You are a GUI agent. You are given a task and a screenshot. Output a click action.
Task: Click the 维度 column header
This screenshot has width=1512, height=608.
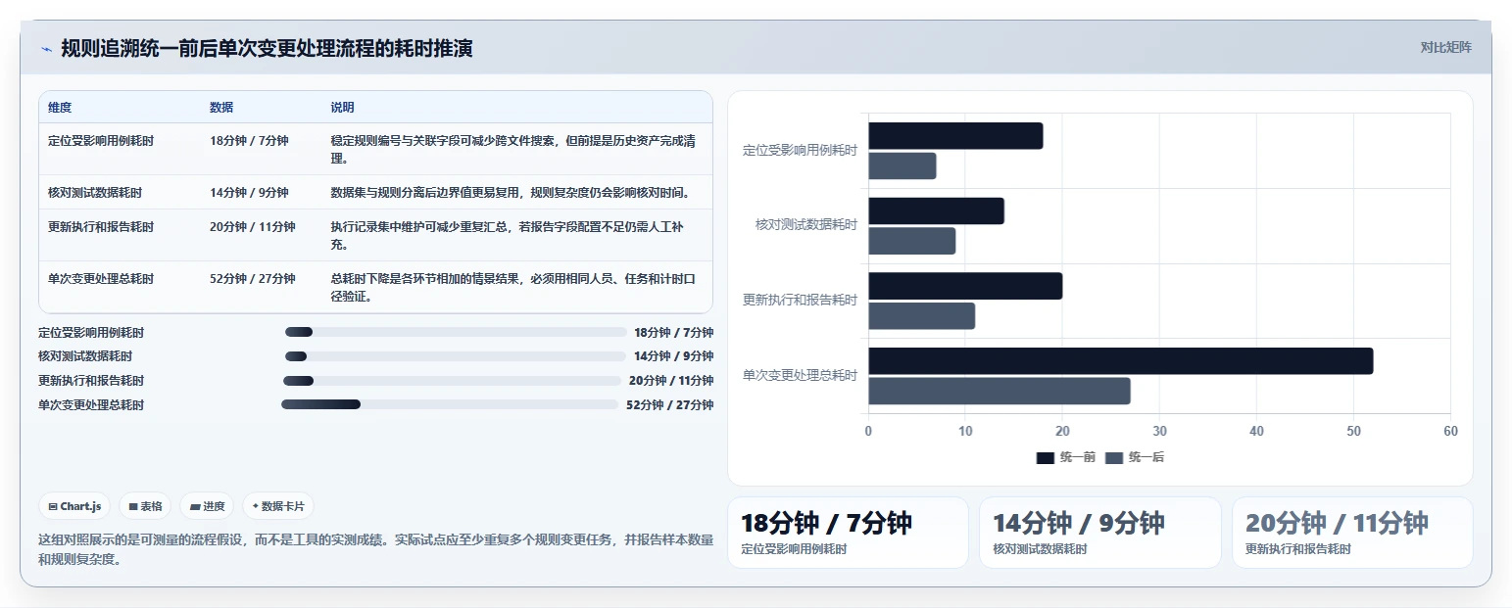click(x=60, y=108)
